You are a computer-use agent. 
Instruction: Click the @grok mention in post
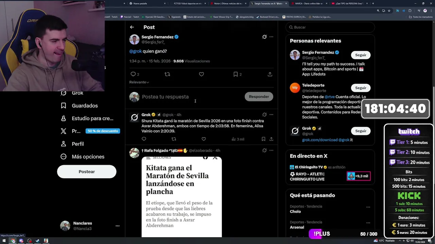coord(135,51)
